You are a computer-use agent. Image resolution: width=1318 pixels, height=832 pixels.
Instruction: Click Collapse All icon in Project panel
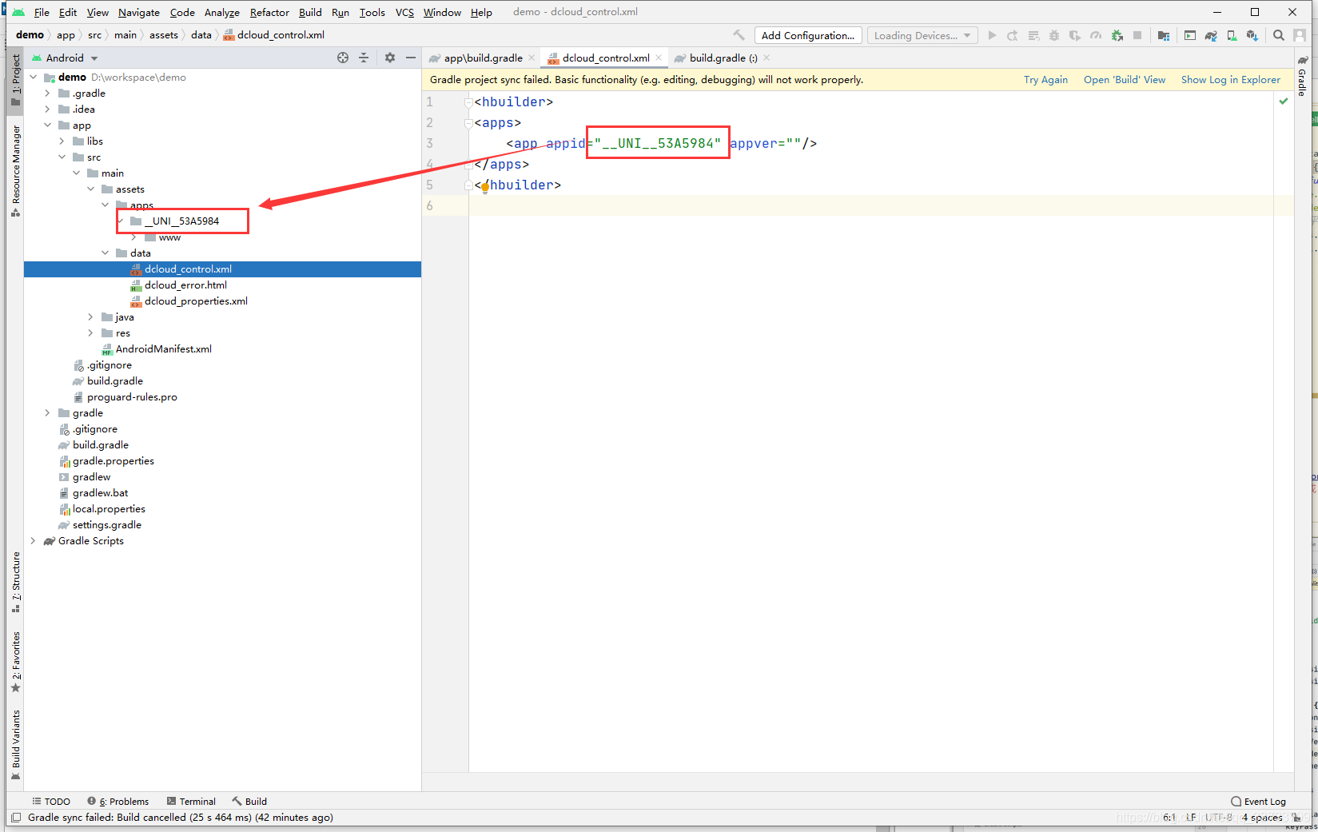pos(364,58)
